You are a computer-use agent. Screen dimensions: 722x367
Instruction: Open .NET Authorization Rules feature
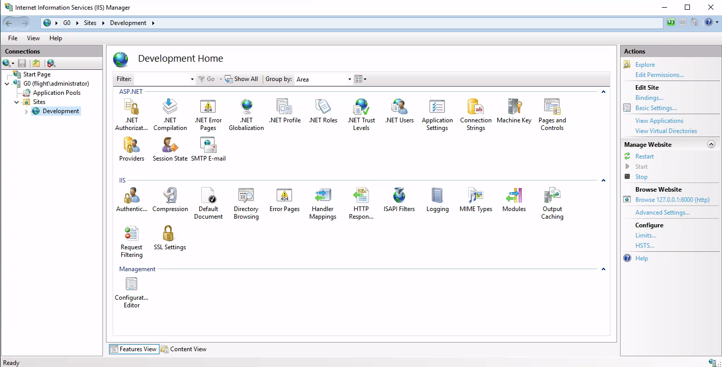pos(131,115)
